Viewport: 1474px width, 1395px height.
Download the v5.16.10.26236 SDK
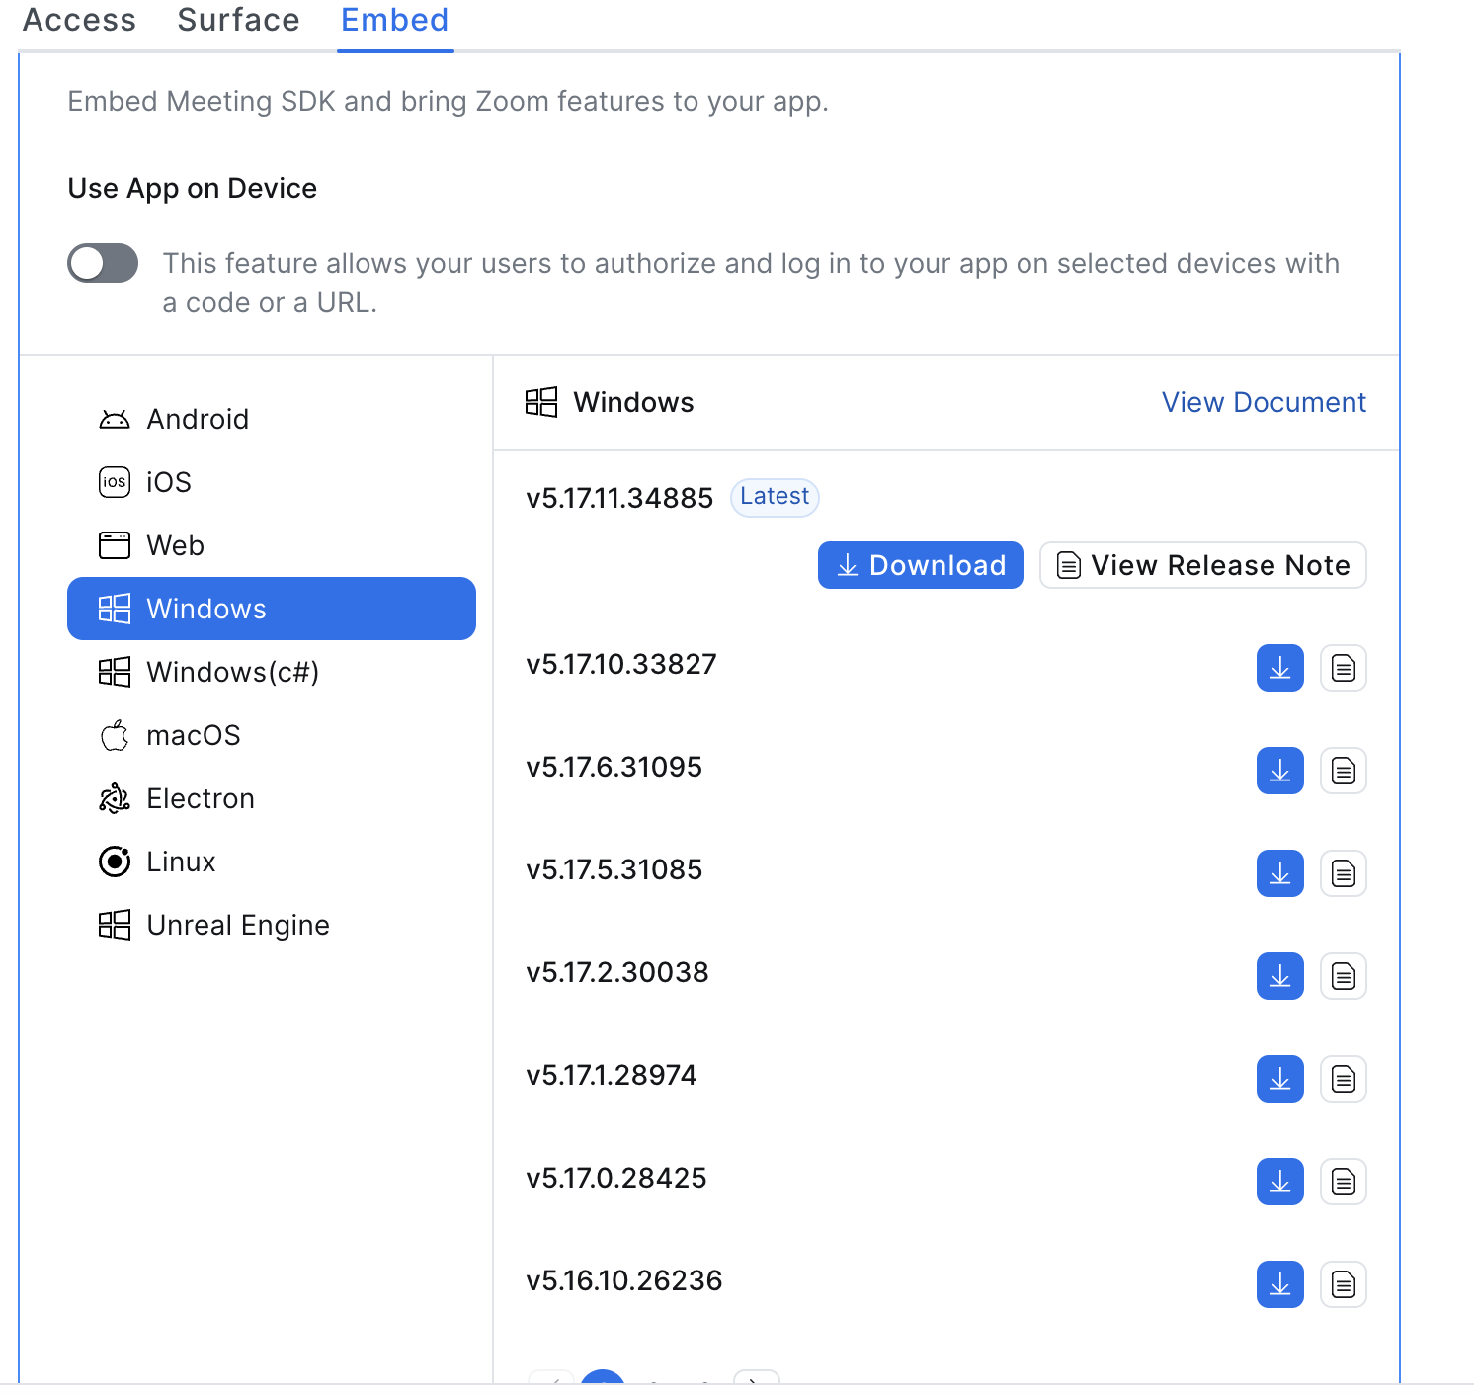click(1279, 1284)
